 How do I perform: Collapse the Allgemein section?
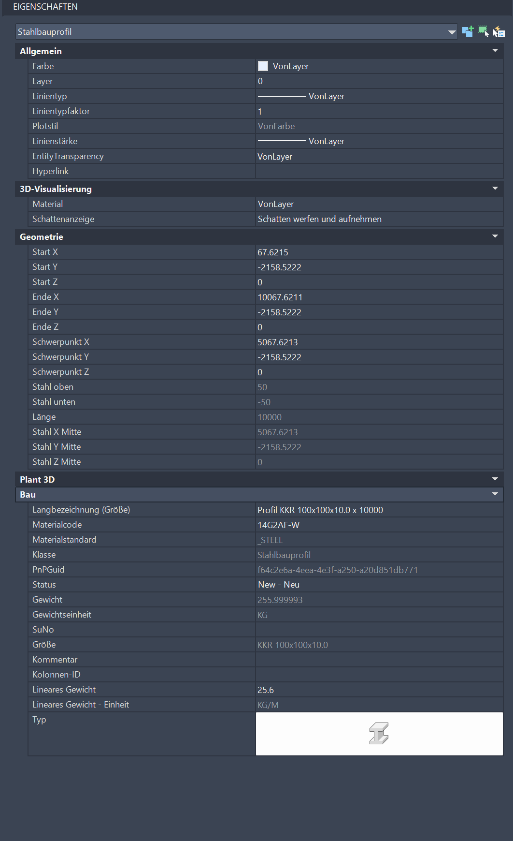(x=495, y=51)
